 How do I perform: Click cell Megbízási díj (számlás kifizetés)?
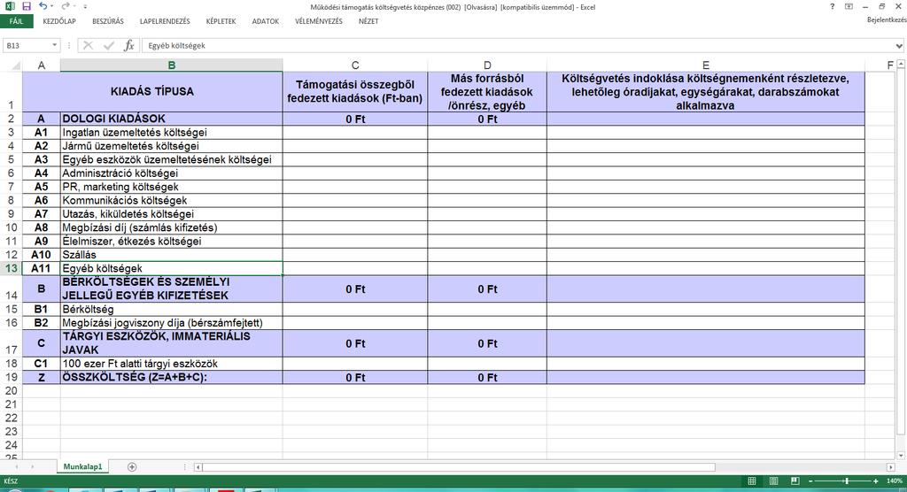171,227
